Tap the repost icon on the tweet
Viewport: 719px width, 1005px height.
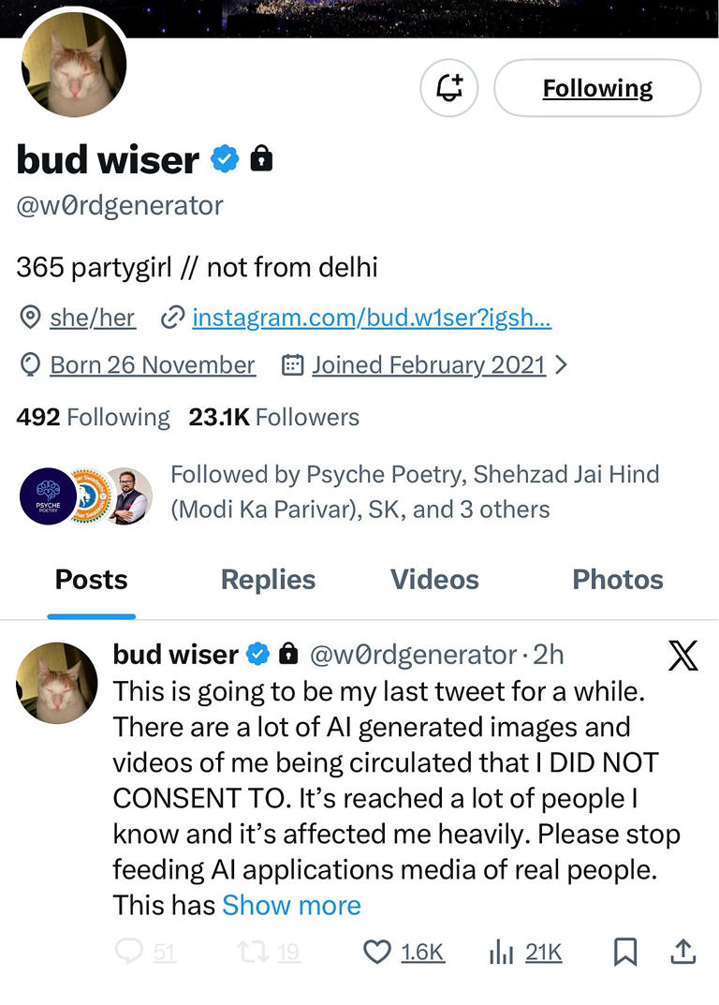pyautogui.click(x=253, y=953)
